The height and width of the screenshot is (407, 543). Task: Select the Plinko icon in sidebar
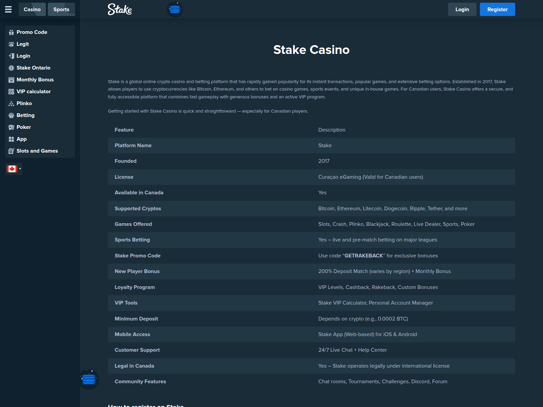tap(11, 103)
